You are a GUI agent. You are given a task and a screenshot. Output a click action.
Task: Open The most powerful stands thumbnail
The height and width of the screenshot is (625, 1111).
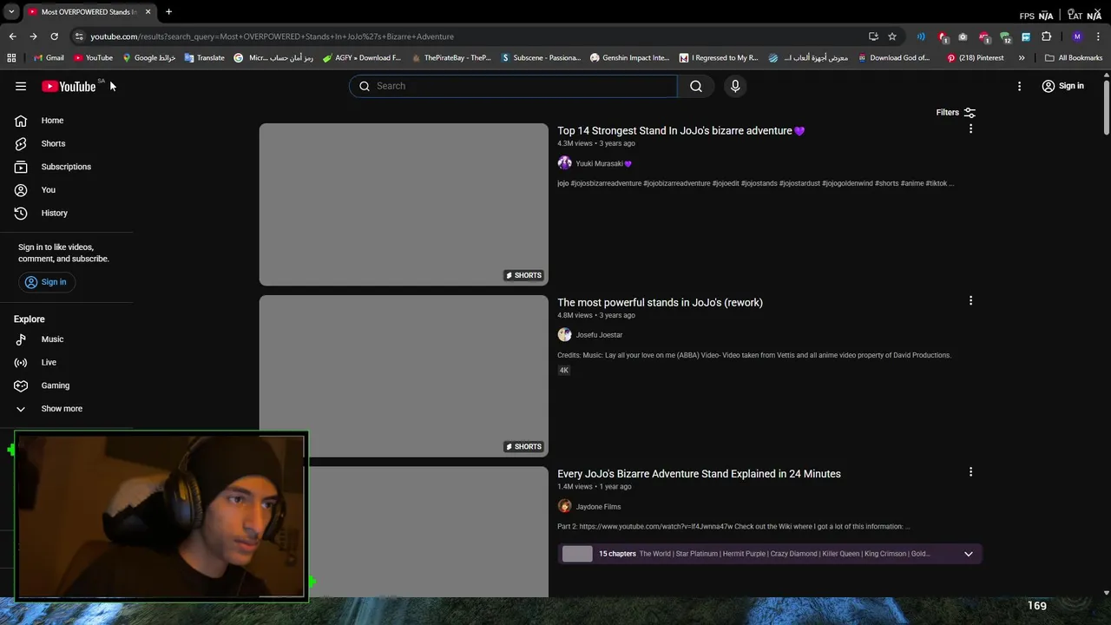(404, 376)
